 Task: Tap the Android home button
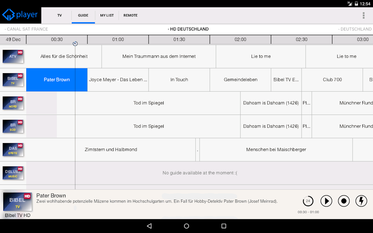(186, 226)
